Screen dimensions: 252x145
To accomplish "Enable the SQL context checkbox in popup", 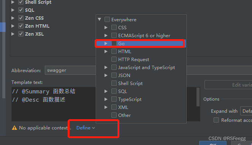I will (x=114, y=91).
